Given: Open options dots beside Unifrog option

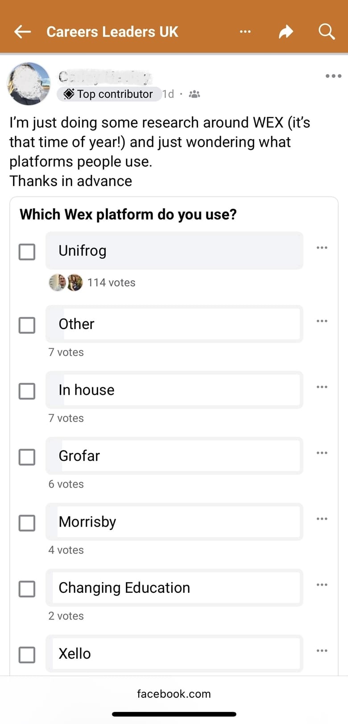Looking at the screenshot, I should pyautogui.click(x=322, y=248).
